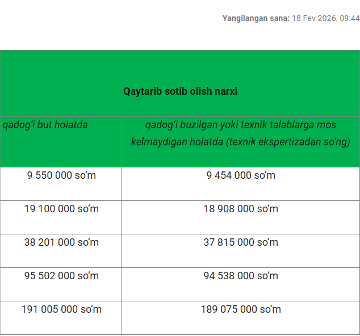The height and width of the screenshot is (336, 360).
Task: Click the 19 100 000 so'm price
Action: tap(61, 209)
